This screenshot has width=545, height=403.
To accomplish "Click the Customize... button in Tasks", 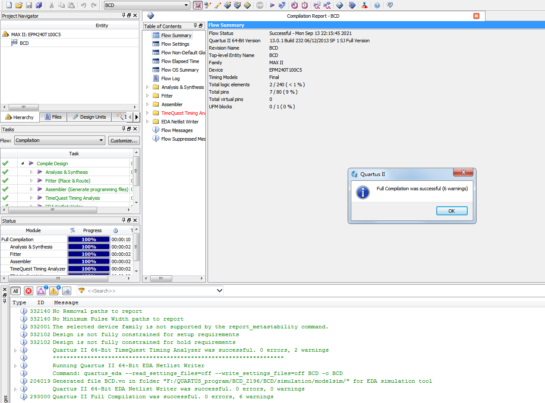I will [124, 141].
